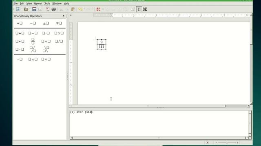Open the Symbols catalog icon
The height and width of the screenshot is (146, 261).
click(145, 9)
